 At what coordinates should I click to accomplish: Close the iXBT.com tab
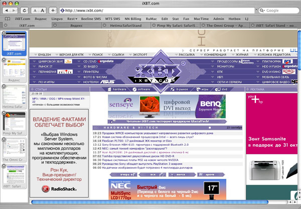click(6, 26)
